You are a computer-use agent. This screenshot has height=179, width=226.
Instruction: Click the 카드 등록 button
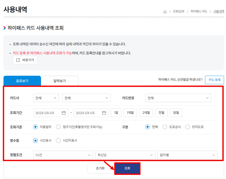point(214,80)
